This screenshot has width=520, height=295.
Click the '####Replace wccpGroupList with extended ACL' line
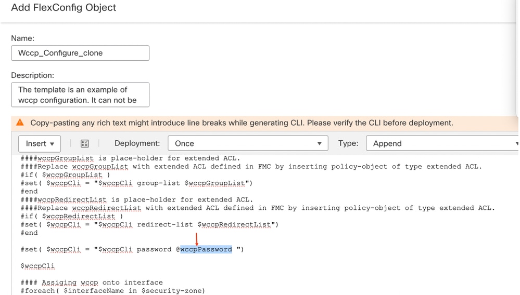tap(251, 167)
